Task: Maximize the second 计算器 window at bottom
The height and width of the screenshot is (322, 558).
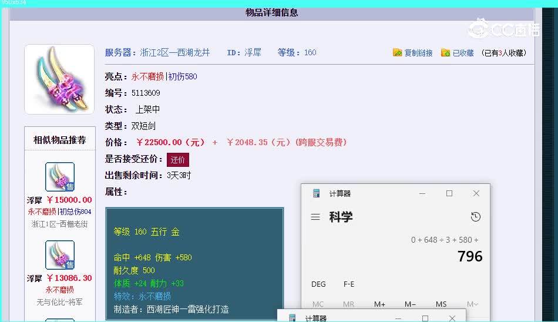Action: [425, 318]
